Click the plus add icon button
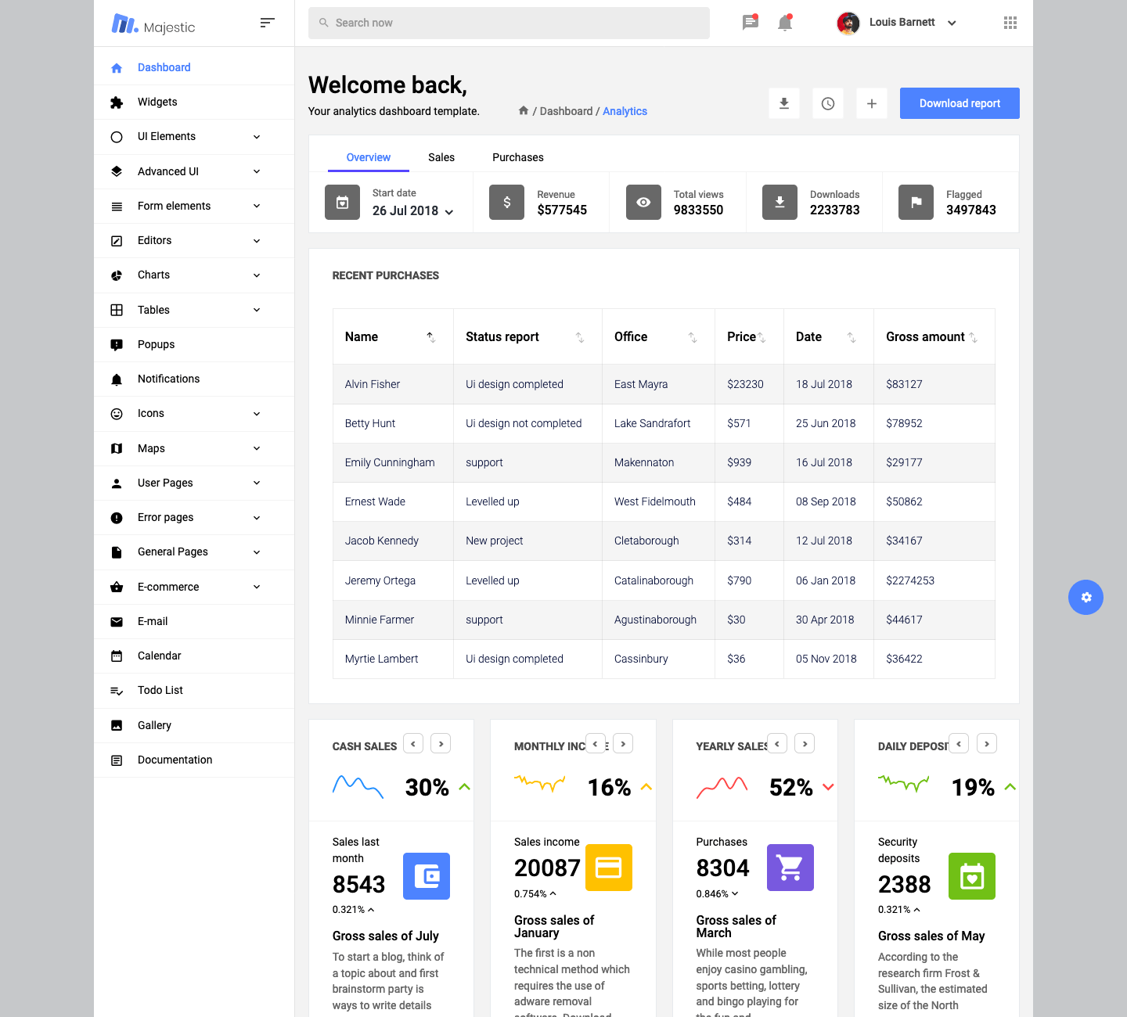1127x1017 pixels. (871, 103)
